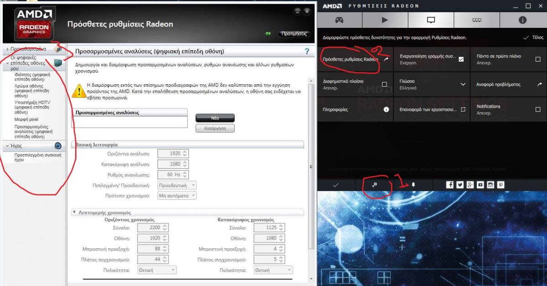Click the Νέο button
This screenshot has width=547, height=286.
[x=215, y=118]
